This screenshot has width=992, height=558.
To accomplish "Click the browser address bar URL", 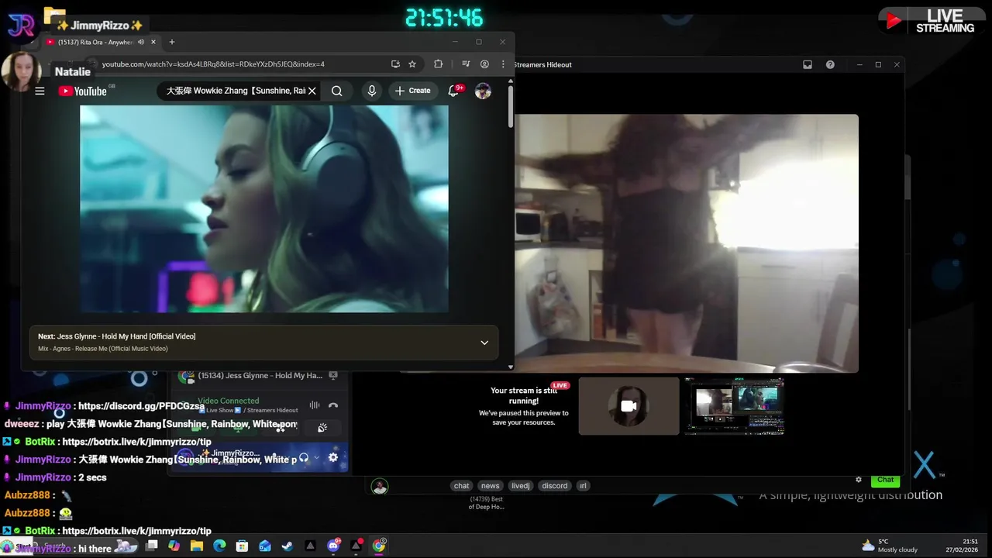I will (x=213, y=64).
